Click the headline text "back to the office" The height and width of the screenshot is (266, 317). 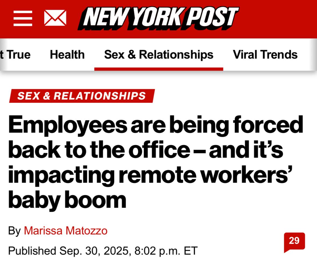click(98, 150)
